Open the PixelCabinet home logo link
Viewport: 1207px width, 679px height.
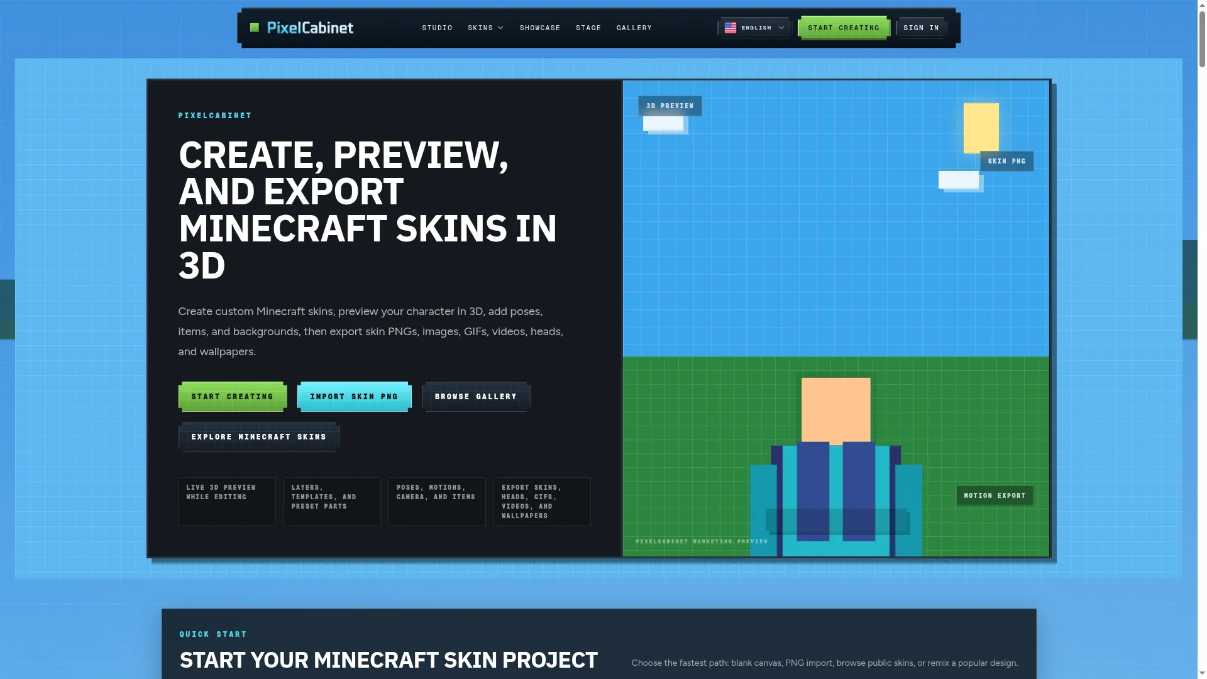[302, 28]
